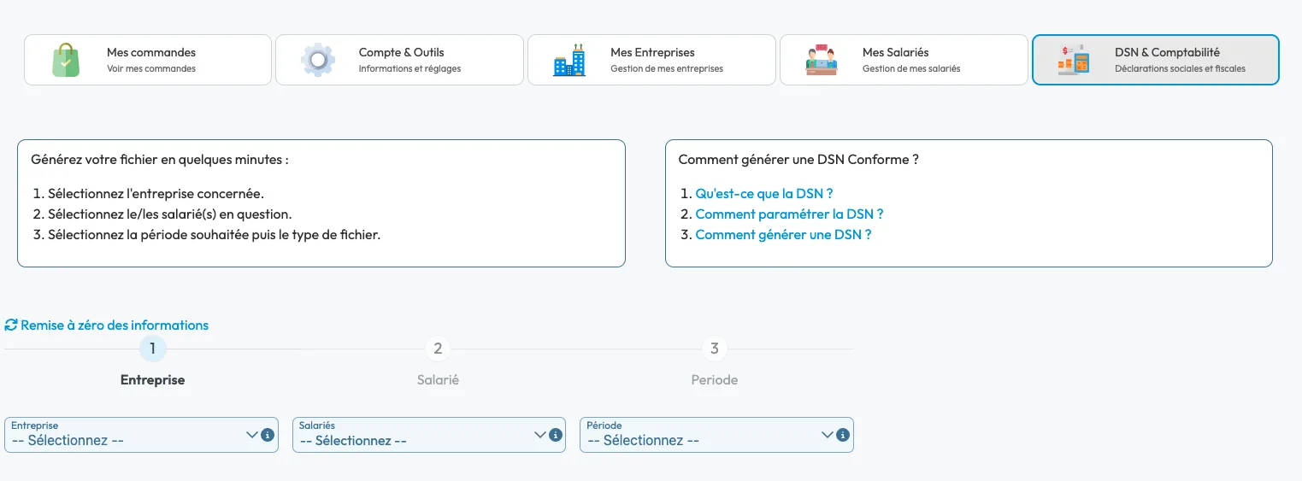The width and height of the screenshot is (1302, 481).
Task: Click 'Sélectionnez la période souhaitée' instruction
Action: point(214,235)
